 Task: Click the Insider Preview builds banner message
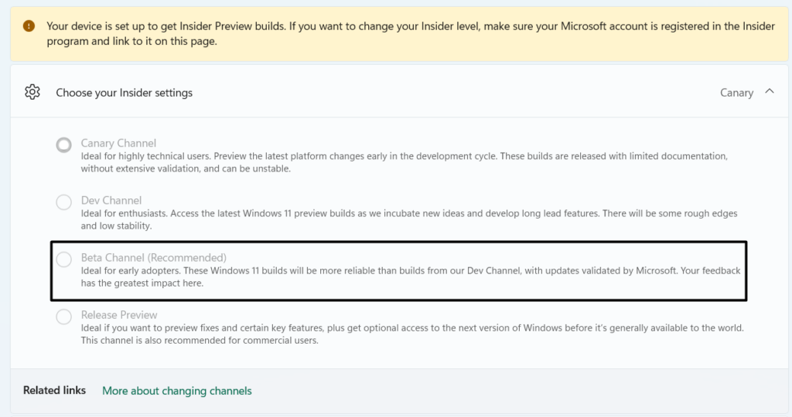click(410, 33)
